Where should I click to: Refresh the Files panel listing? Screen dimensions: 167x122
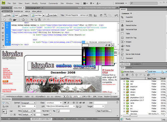pos(127,75)
